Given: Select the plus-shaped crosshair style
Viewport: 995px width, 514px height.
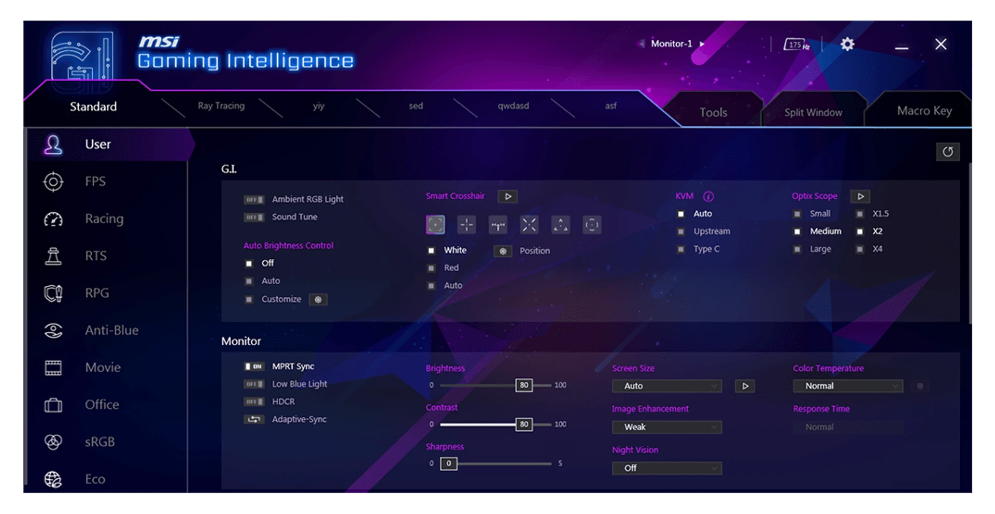Looking at the screenshot, I should pyautogui.click(x=466, y=225).
